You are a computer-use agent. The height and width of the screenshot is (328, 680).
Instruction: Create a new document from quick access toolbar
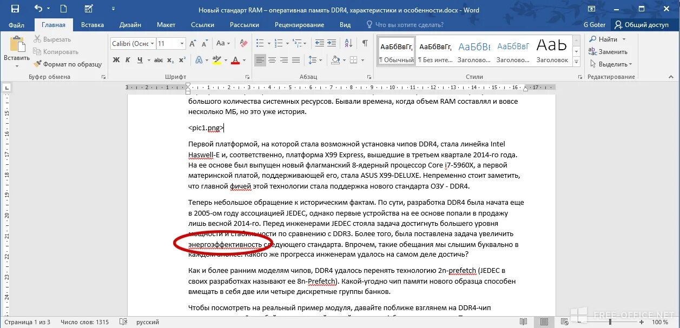click(x=64, y=9)
